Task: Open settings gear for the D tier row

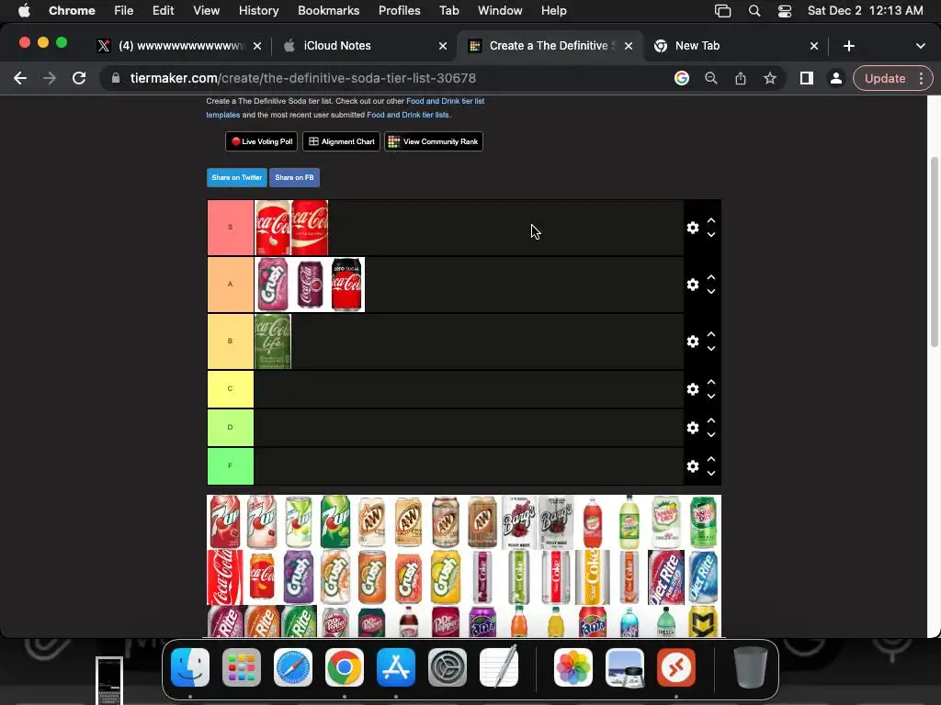Action: (x=693, y=428)
